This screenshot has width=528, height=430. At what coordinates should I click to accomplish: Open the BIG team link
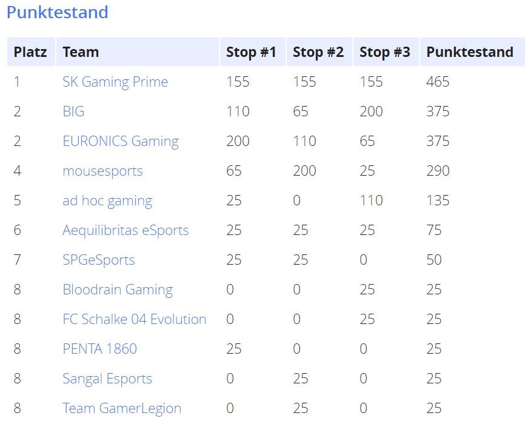[x=73, y=111]
